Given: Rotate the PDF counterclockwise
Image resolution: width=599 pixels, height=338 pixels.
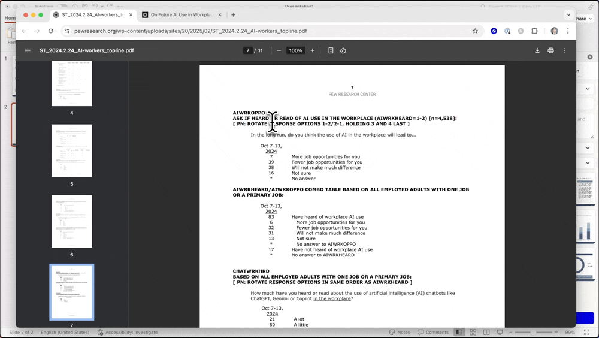Looking at the screenshot, I should [x=343, y=50].
